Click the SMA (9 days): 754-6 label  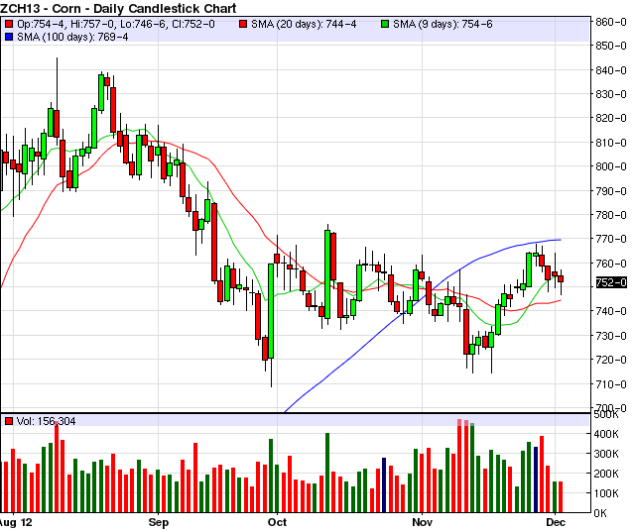point(443,24)
